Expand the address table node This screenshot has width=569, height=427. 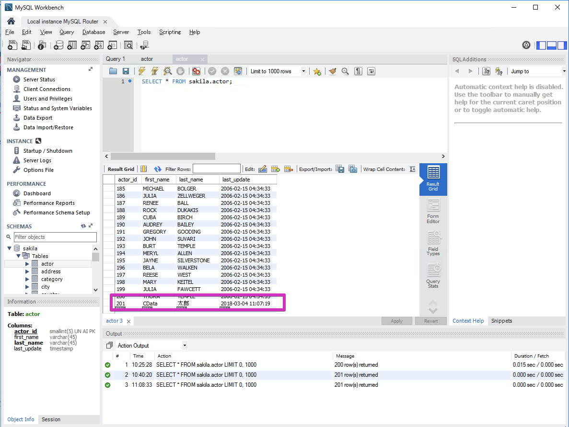(27, 271)
